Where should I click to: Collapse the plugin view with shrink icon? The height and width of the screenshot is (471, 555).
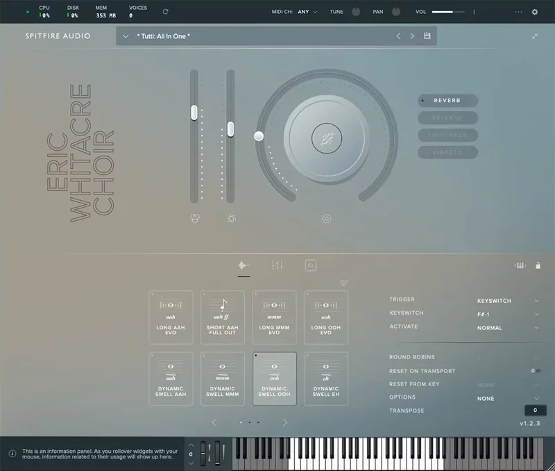(535, 36)
